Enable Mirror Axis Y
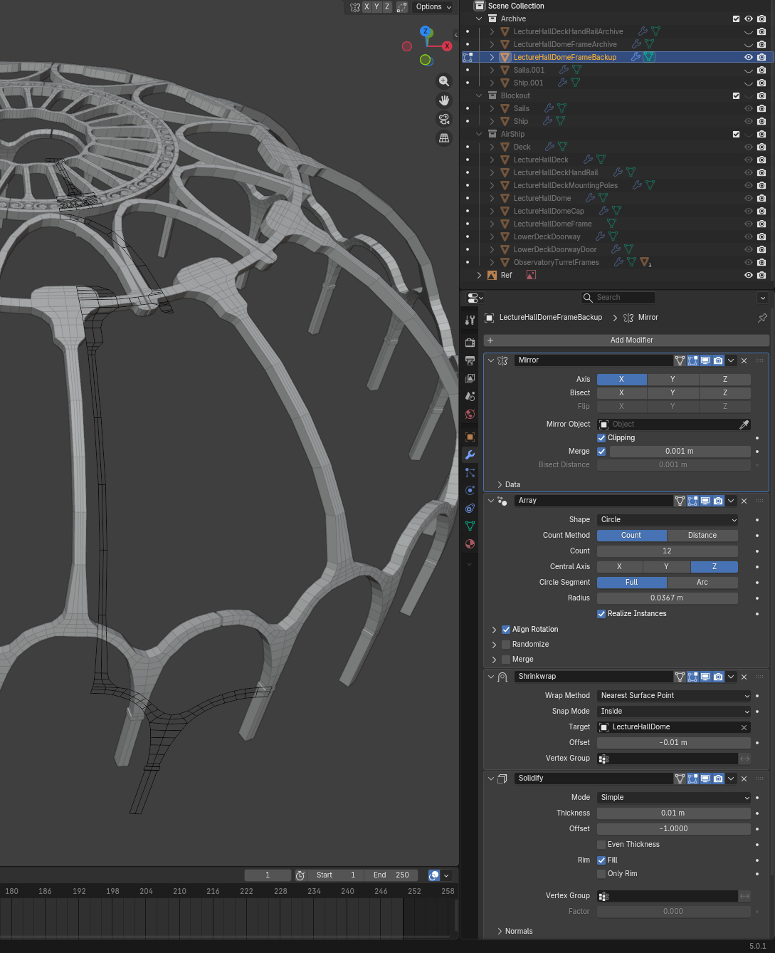The image size is (775, 953). pos(673,380)
